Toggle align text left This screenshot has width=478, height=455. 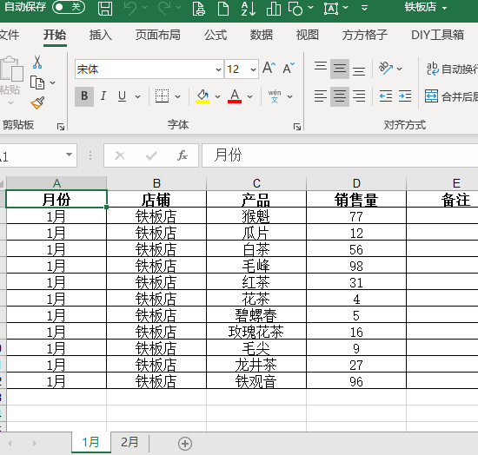click(x=321, y=96)
